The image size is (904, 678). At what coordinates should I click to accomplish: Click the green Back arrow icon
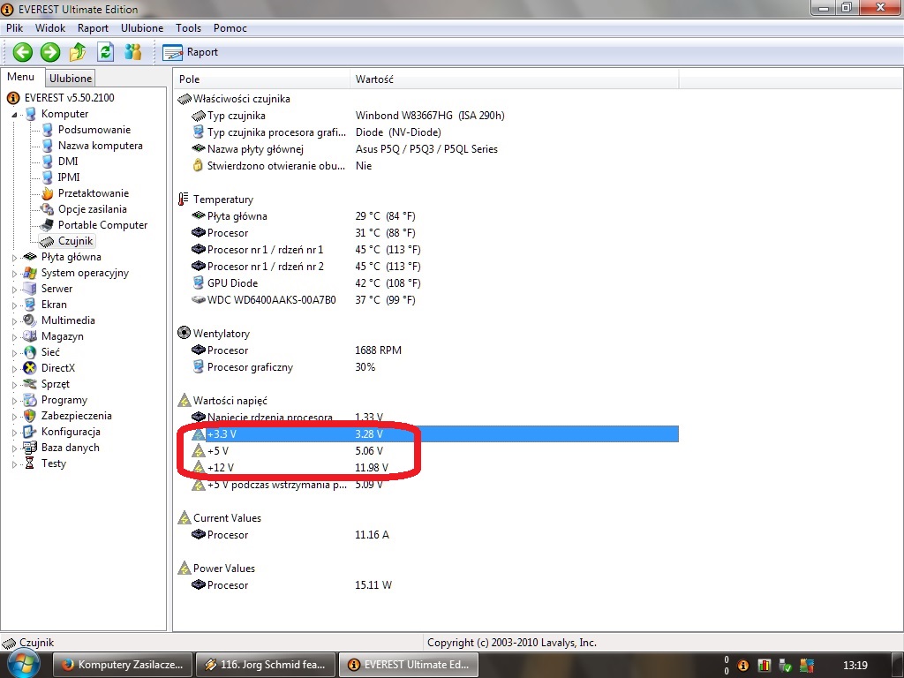coord(22,52)
